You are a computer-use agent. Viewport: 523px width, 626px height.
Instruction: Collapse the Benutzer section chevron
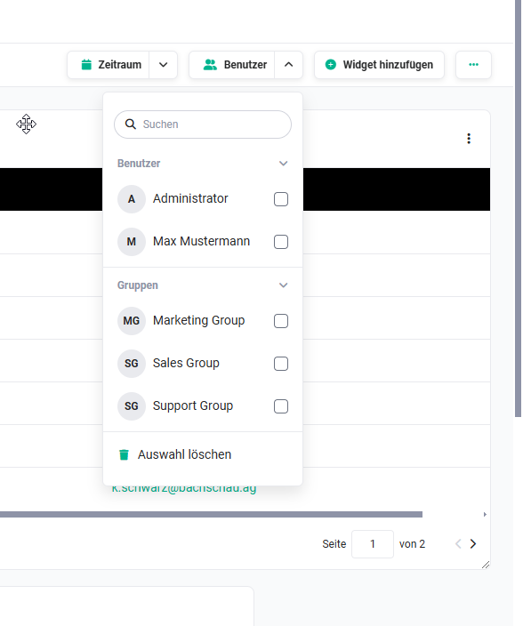coord(284,164)
